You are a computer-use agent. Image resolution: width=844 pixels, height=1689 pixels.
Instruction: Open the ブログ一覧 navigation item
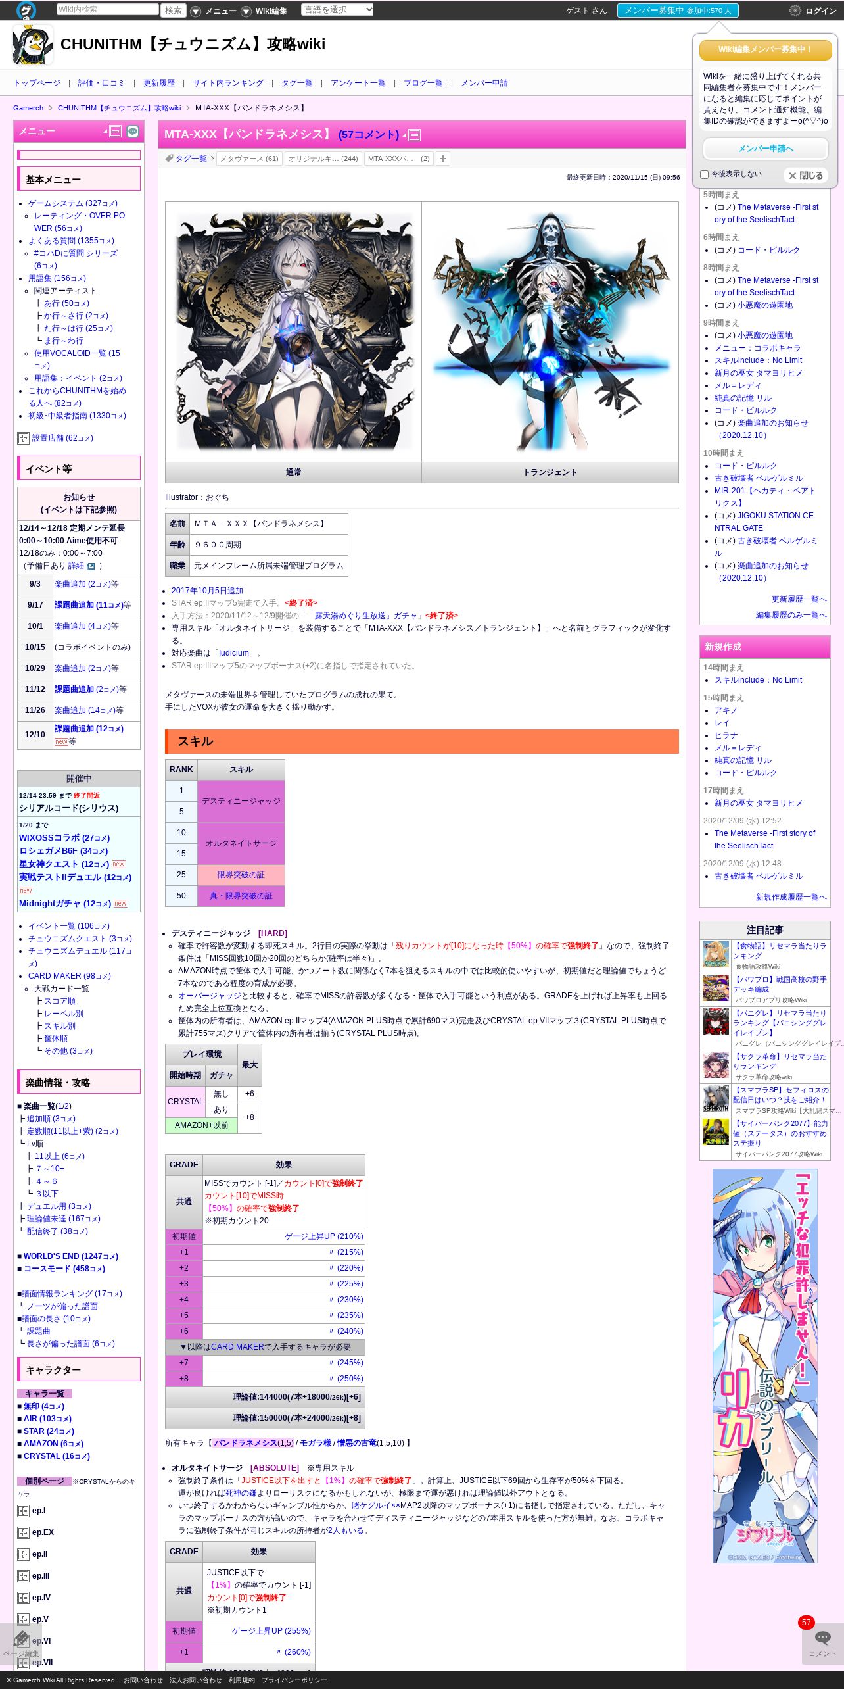click(x=423, y=83)
